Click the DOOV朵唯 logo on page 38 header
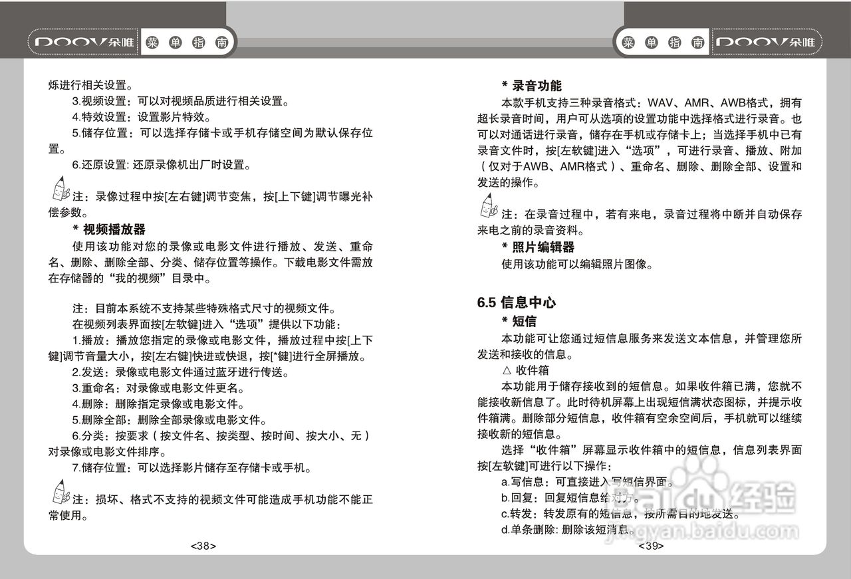Viewport: 851px width, 579px height. click(83, 44)
